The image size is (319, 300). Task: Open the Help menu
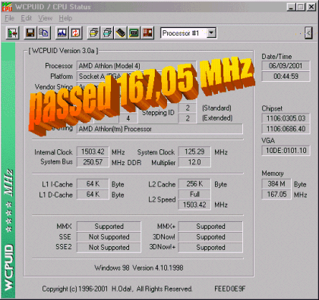coord(65,18)
